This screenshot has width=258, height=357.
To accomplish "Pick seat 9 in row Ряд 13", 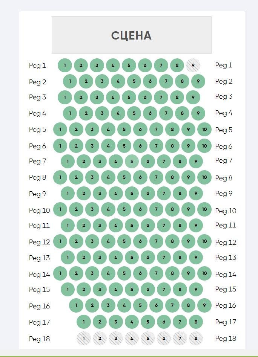I will (x=196, y=258).
